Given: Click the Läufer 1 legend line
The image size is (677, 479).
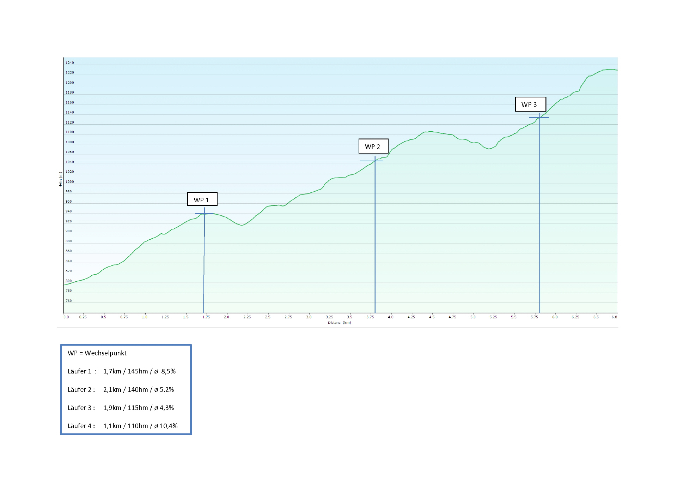Looking at the screenshot, I should tap(121, 371).
